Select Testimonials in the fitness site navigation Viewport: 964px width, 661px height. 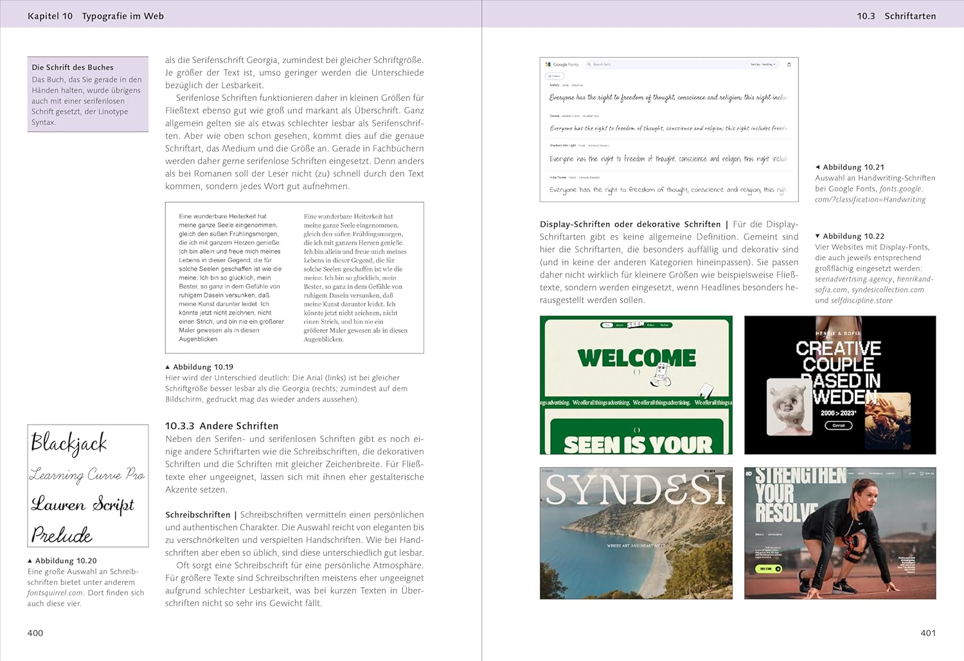pyautogui.click(x=876, y=473)
